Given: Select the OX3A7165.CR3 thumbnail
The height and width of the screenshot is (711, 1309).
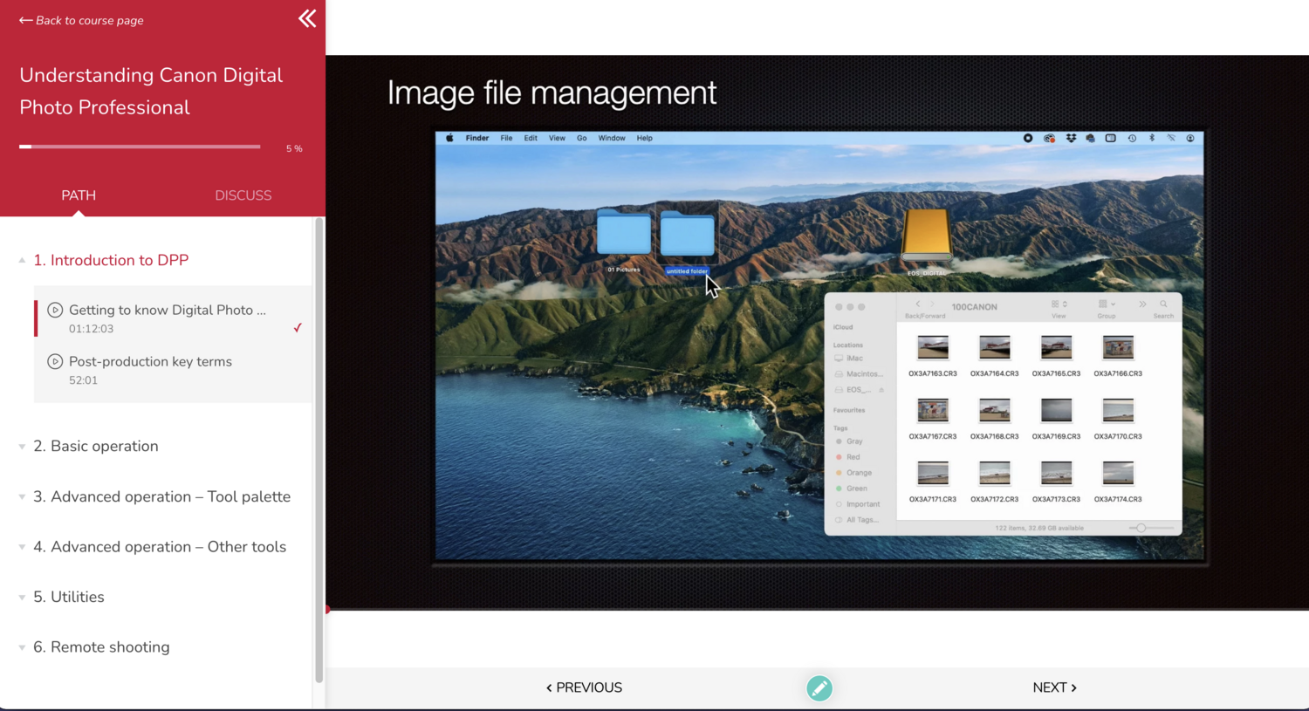Looking at the screenshot, I should pyautogui.click(x=1056, y=347).
